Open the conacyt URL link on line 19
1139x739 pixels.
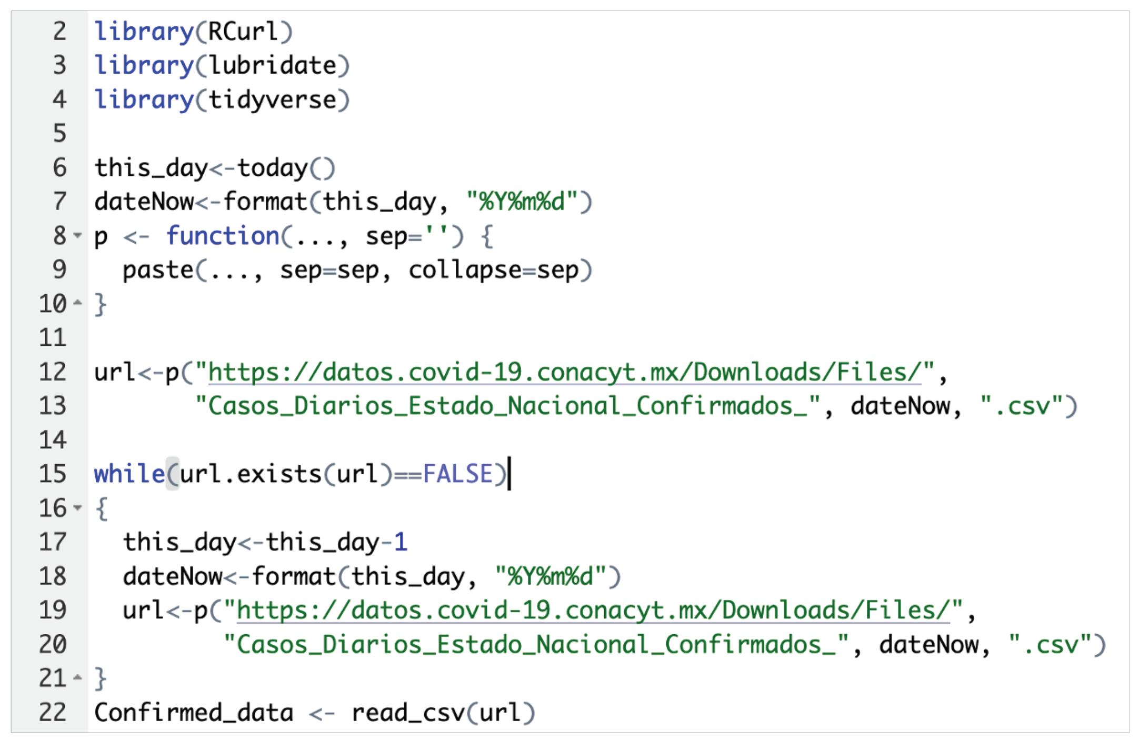pyautogui.click(x=593, y=611)
